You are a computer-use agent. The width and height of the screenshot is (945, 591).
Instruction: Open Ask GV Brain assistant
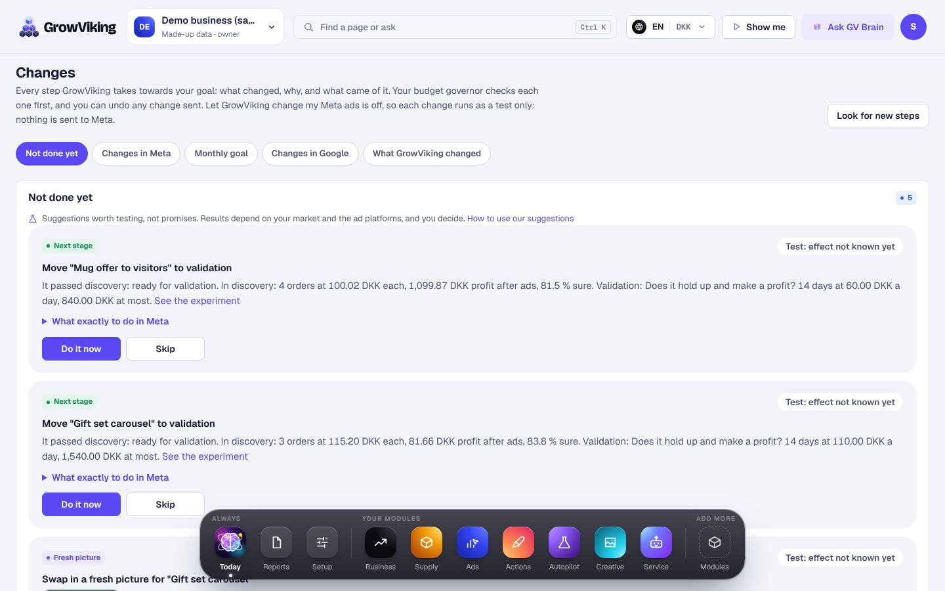pos(848,27)
